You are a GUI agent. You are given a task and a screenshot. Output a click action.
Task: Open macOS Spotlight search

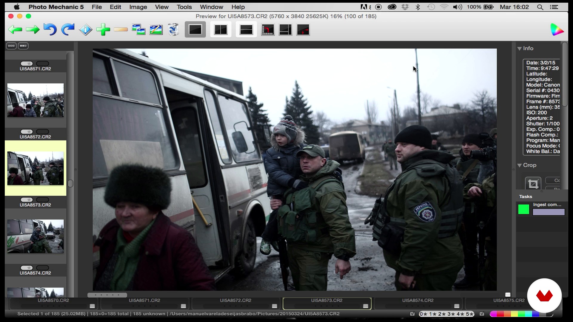(x=540, y=7)
